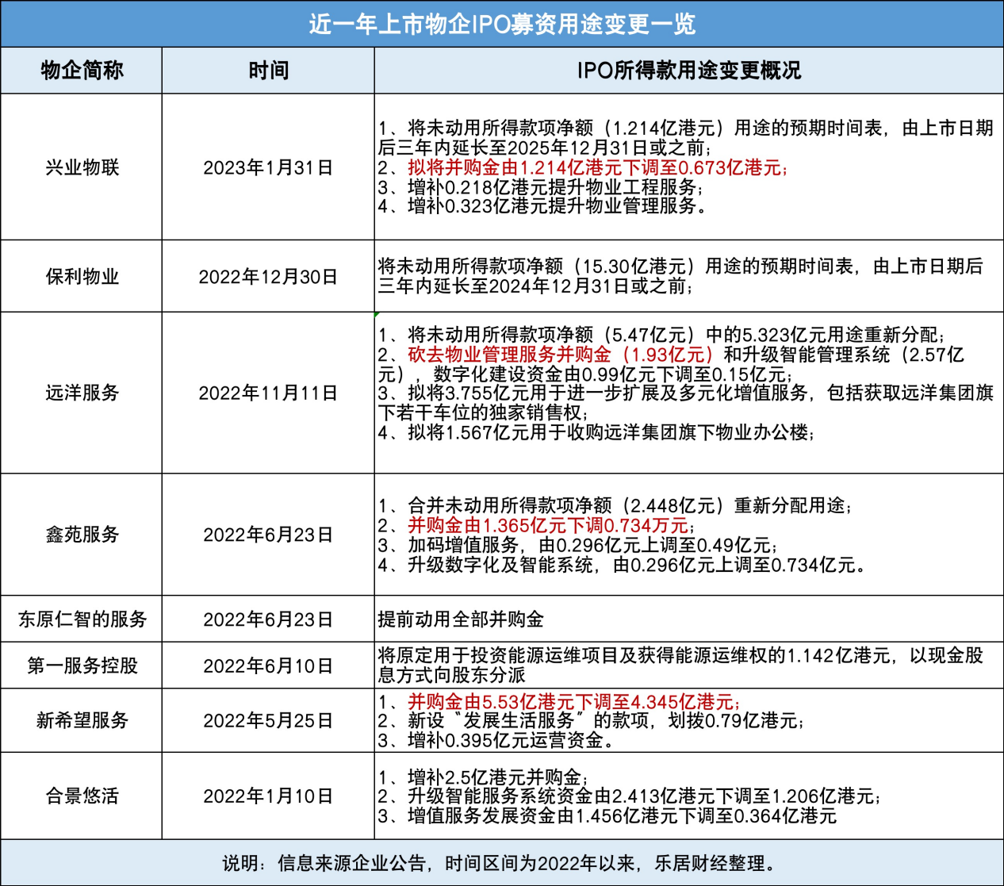Select the 第一服务控股 company cell
Image resolution: width=1004 pixels, height=886 pixels.
point(82,665)
